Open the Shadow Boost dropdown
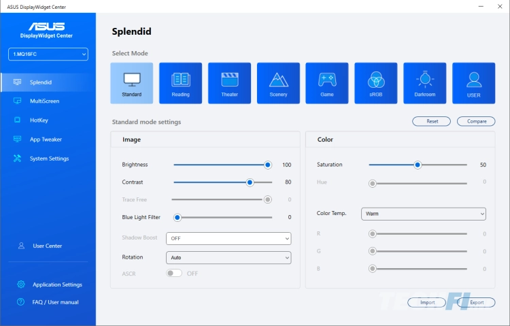Image resolution: width=510 pixels, height=326 pixels. click(x=228, y=238)
